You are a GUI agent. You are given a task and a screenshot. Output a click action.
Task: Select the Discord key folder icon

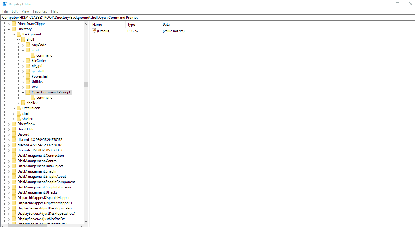click(14, 134)
